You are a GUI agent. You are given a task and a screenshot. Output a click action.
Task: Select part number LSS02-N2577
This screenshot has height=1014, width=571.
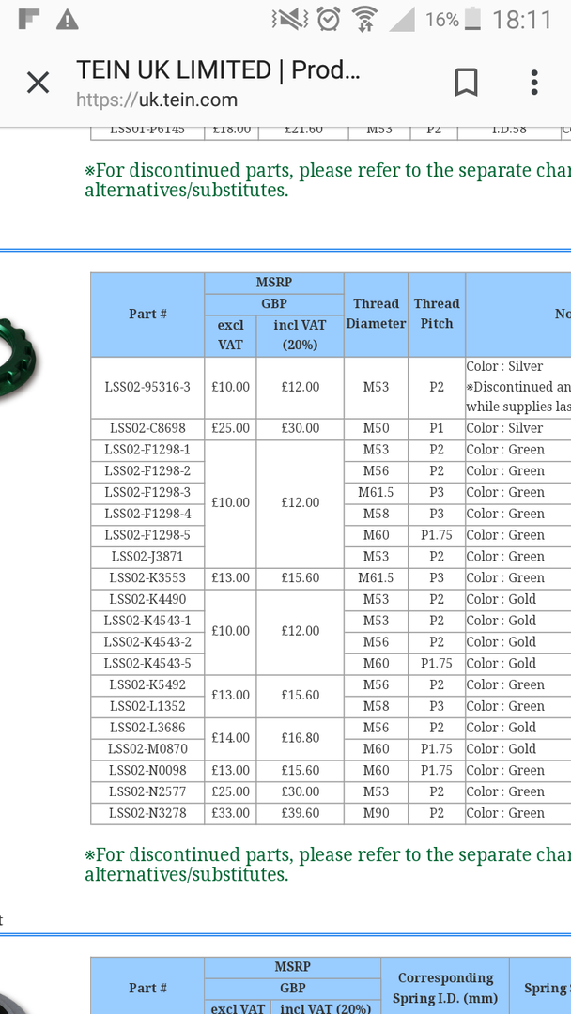pos(147,791)
